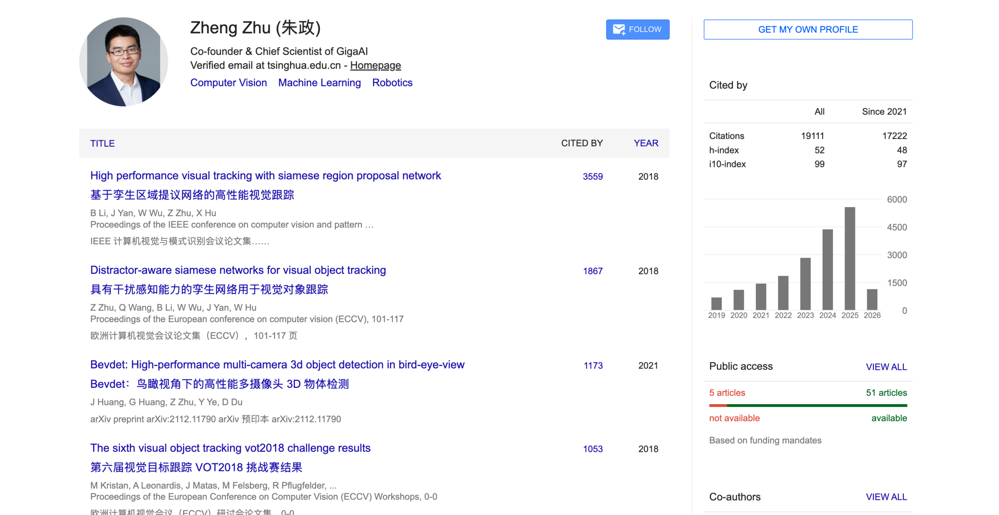Click VIEW ALL next to Public access
Image resolution: width=999 pixels, height=515 pixels.
tap(887, 367)
